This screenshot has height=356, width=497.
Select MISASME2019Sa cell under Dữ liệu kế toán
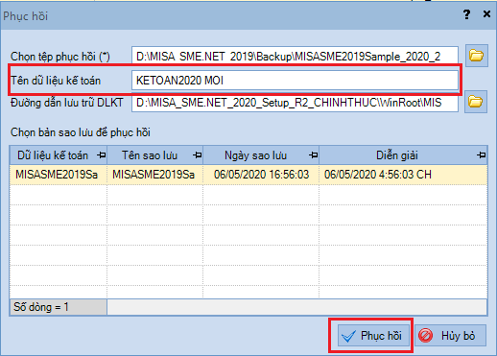[59, 175]
